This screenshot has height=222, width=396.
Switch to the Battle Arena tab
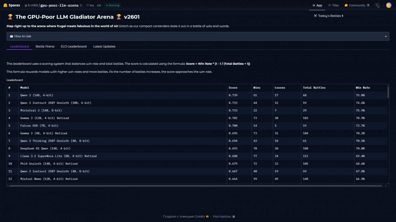pos(45,47)
